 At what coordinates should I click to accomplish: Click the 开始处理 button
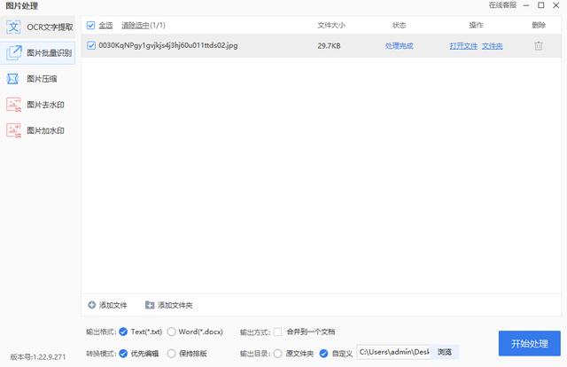(530, 343)
